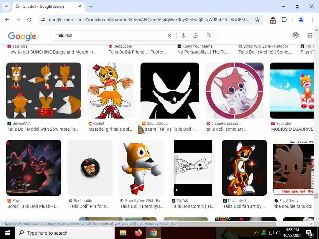The image size is (319, 239).
Task: Open the MOBIUS MEGADRIVE YouTube thumbnail
Action: pyautogui.click(x=292, y=91)
